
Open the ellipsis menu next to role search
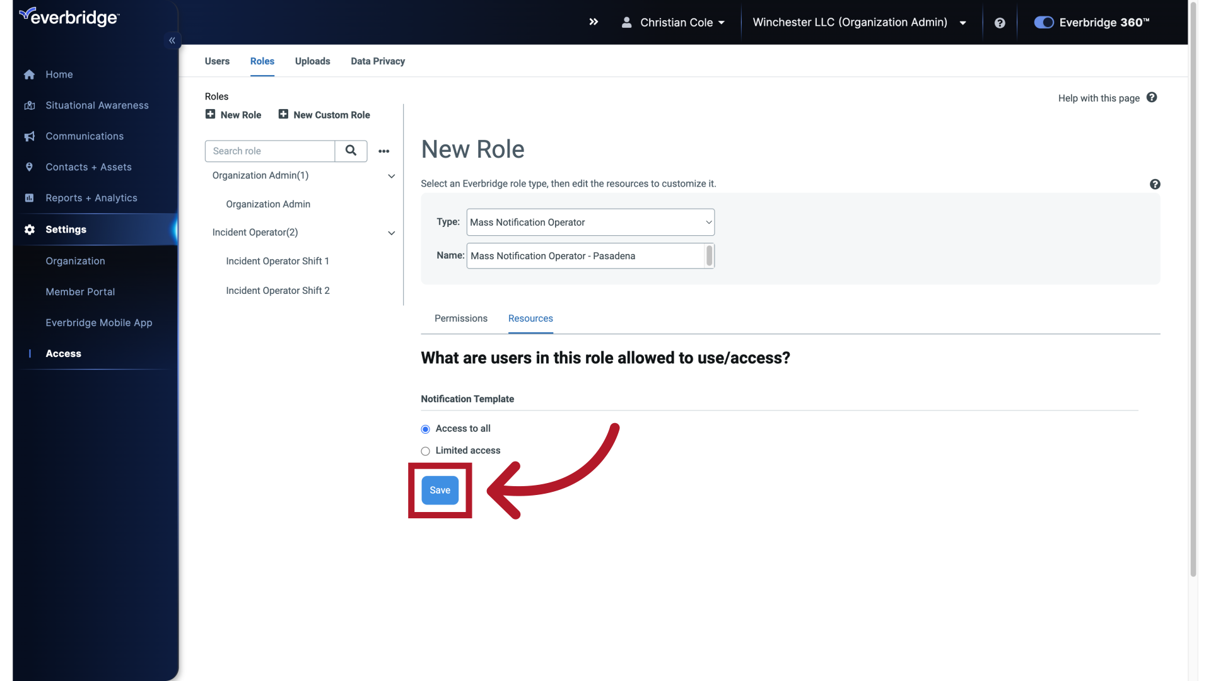[x=384, y=151]
